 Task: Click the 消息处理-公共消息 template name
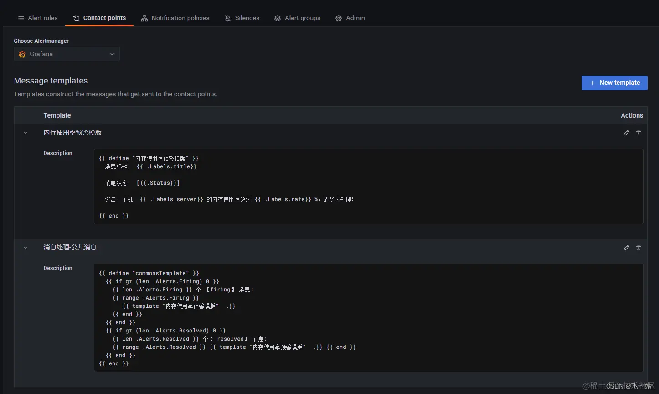pyautogui.click(x=70, y=247)
